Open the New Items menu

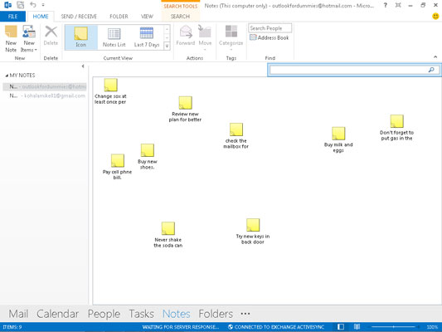[x=29, y=39]
